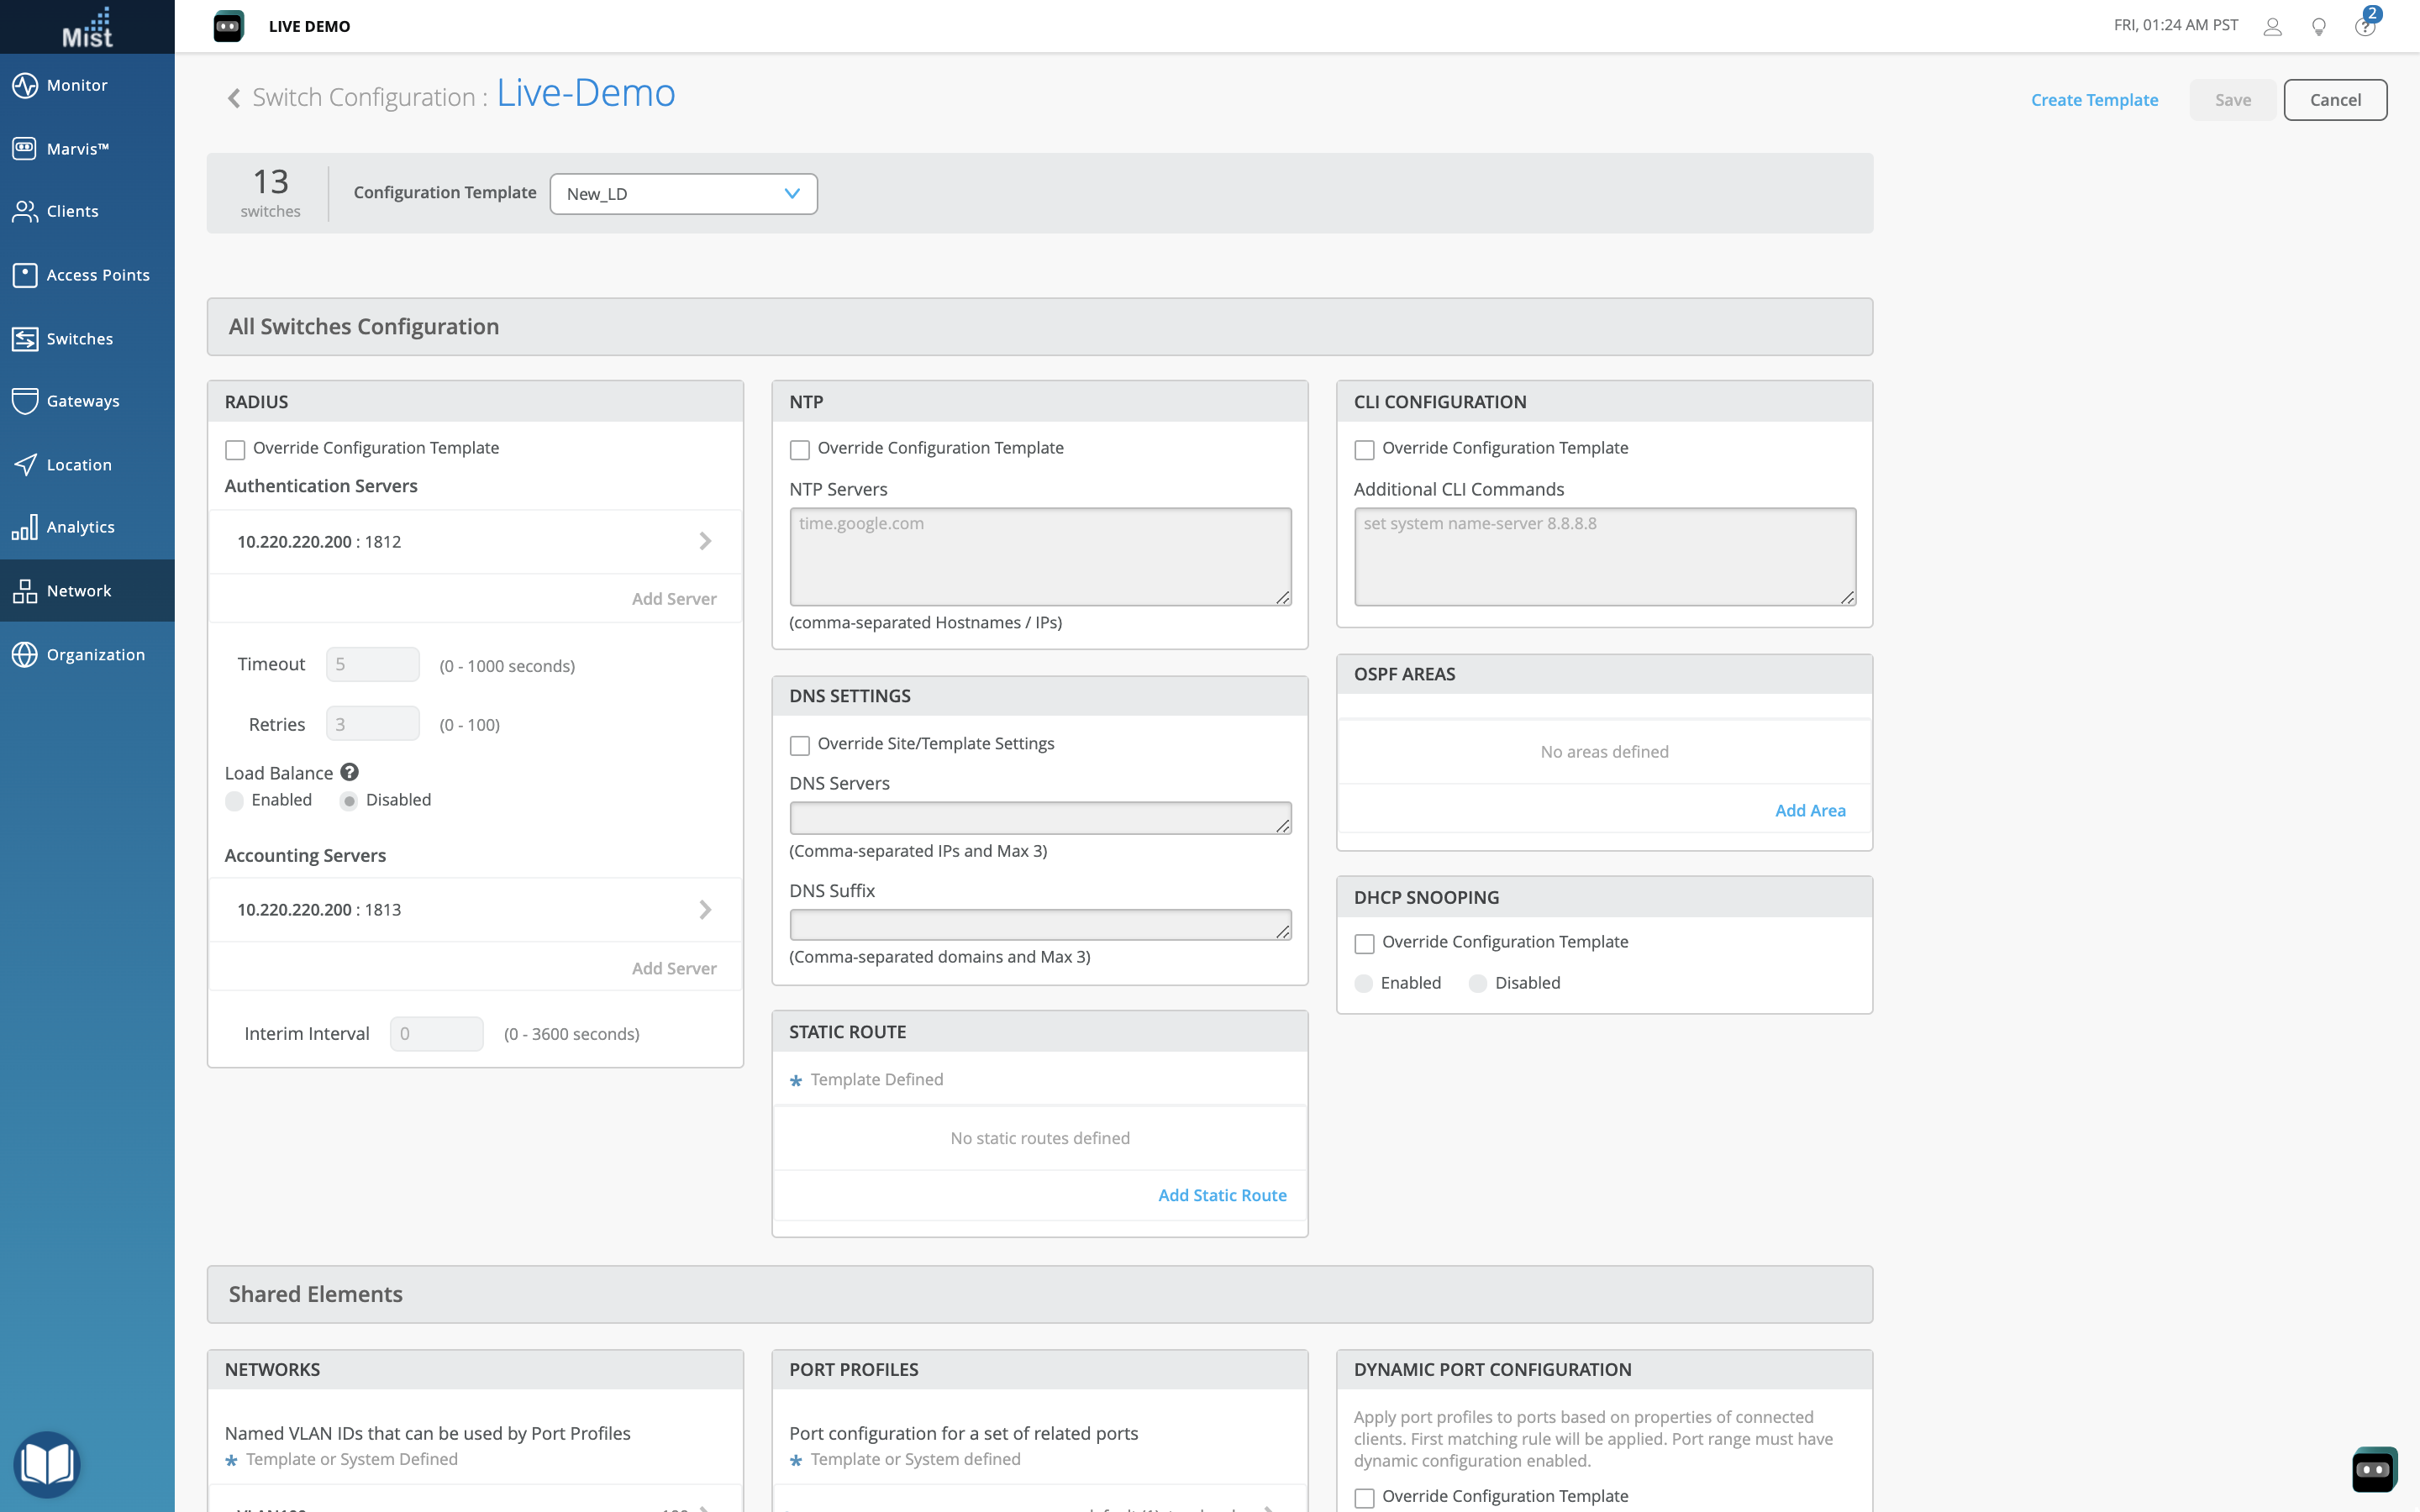Open Configuration Template New_LD dropdown
Viewport: 2420px width, 1512px height.
coord(683,194)
